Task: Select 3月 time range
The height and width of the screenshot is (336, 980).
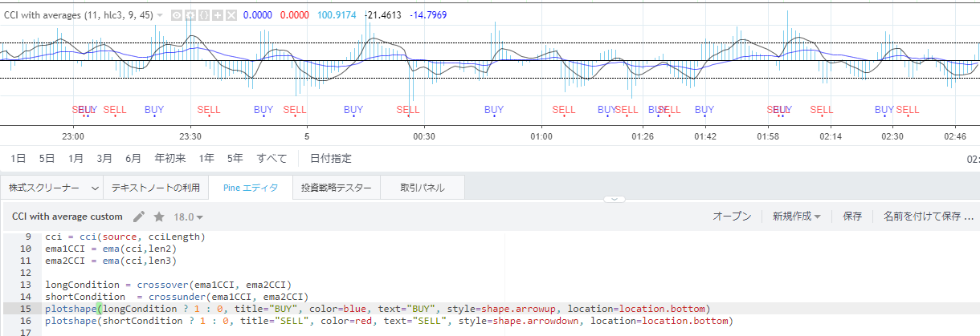Action: [x=104, y=159]
